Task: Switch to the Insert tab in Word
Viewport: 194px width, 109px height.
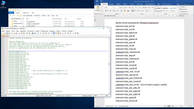Action: pos(111,4)
